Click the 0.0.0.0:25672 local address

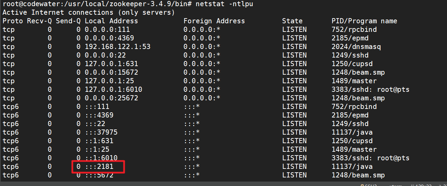(111, 98)
